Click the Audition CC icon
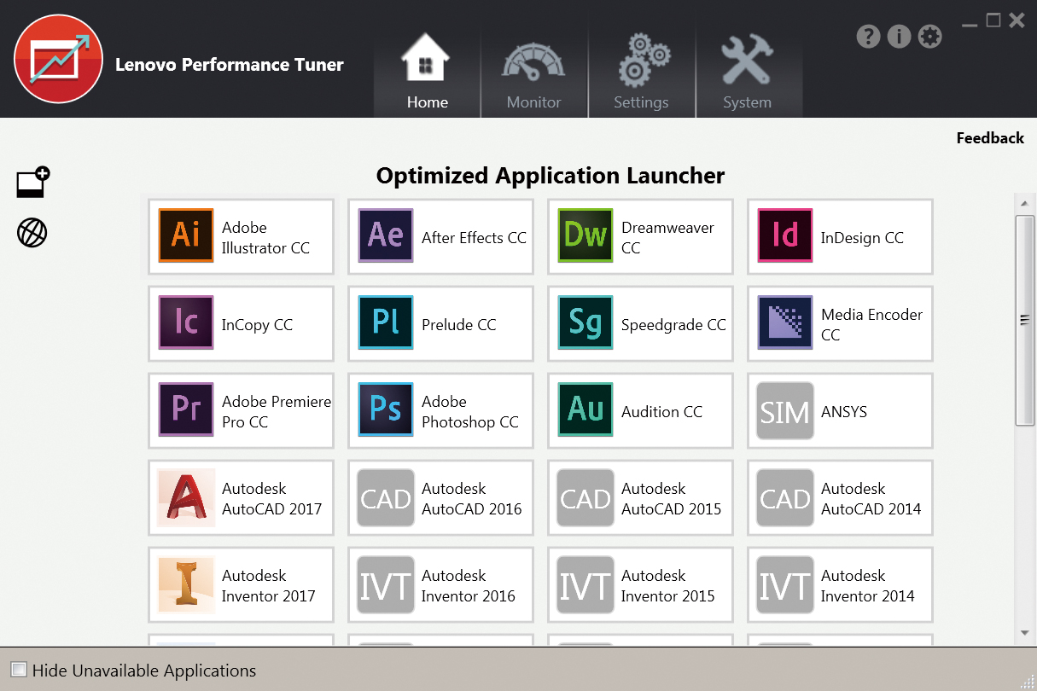Screen dimensions: 1037x691 (x=585, y=409)
